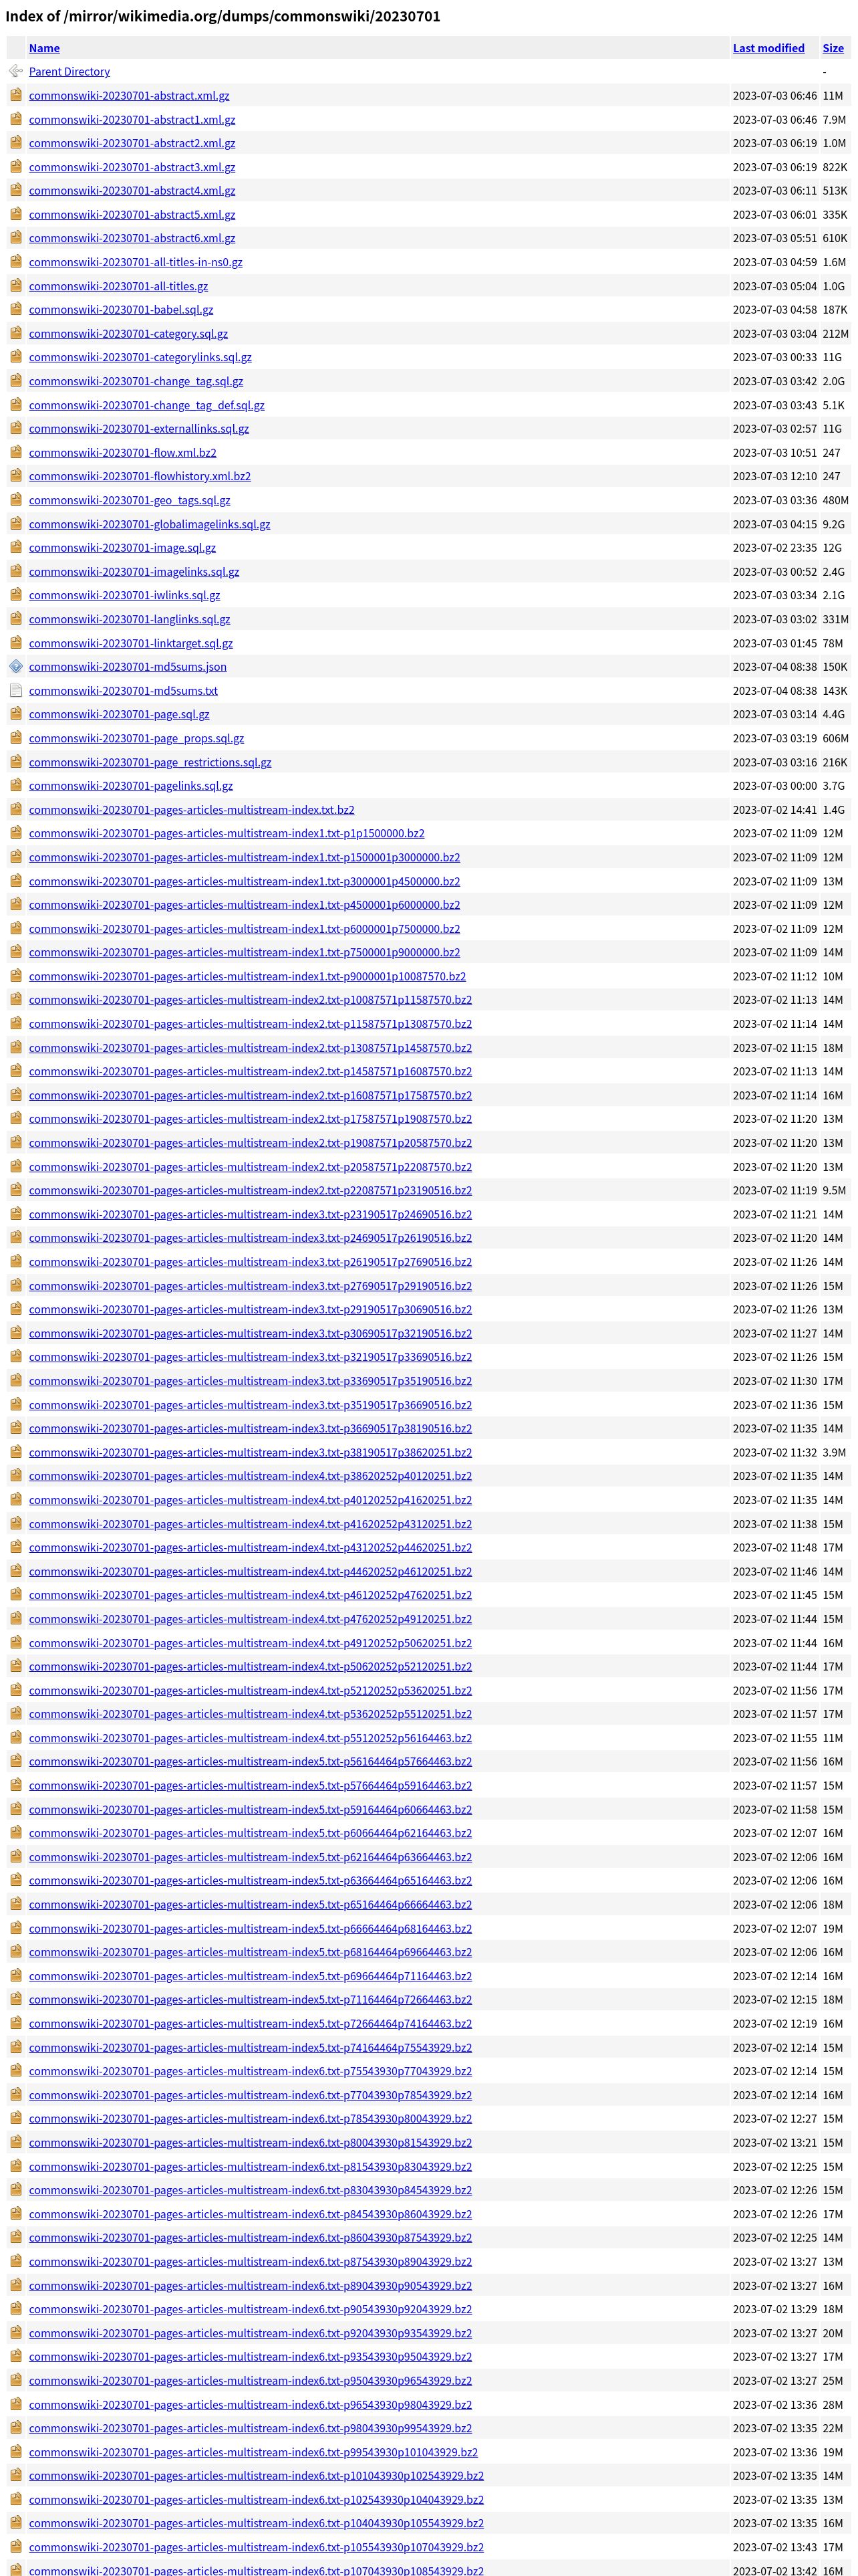Click the archive icon beside abstract6.xml.gz
858x2576 pixels.
point(16,238)
